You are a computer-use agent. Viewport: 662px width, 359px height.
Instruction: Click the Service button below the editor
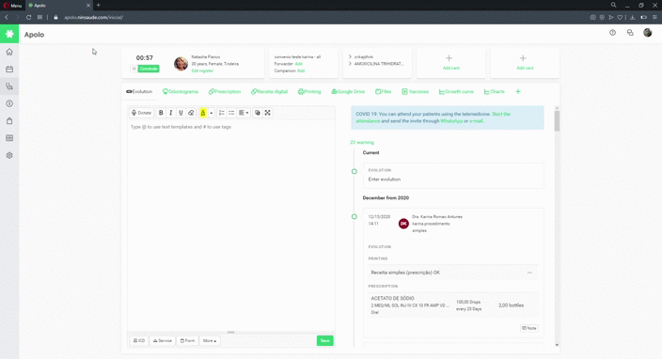pyautogui.click(x=162, y=340)
